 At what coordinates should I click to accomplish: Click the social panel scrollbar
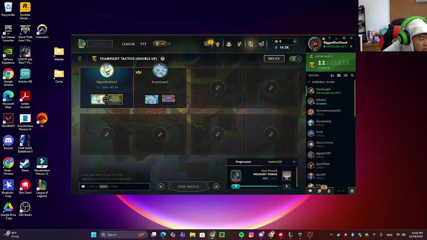pyautogui.click(x=355, y=98)
